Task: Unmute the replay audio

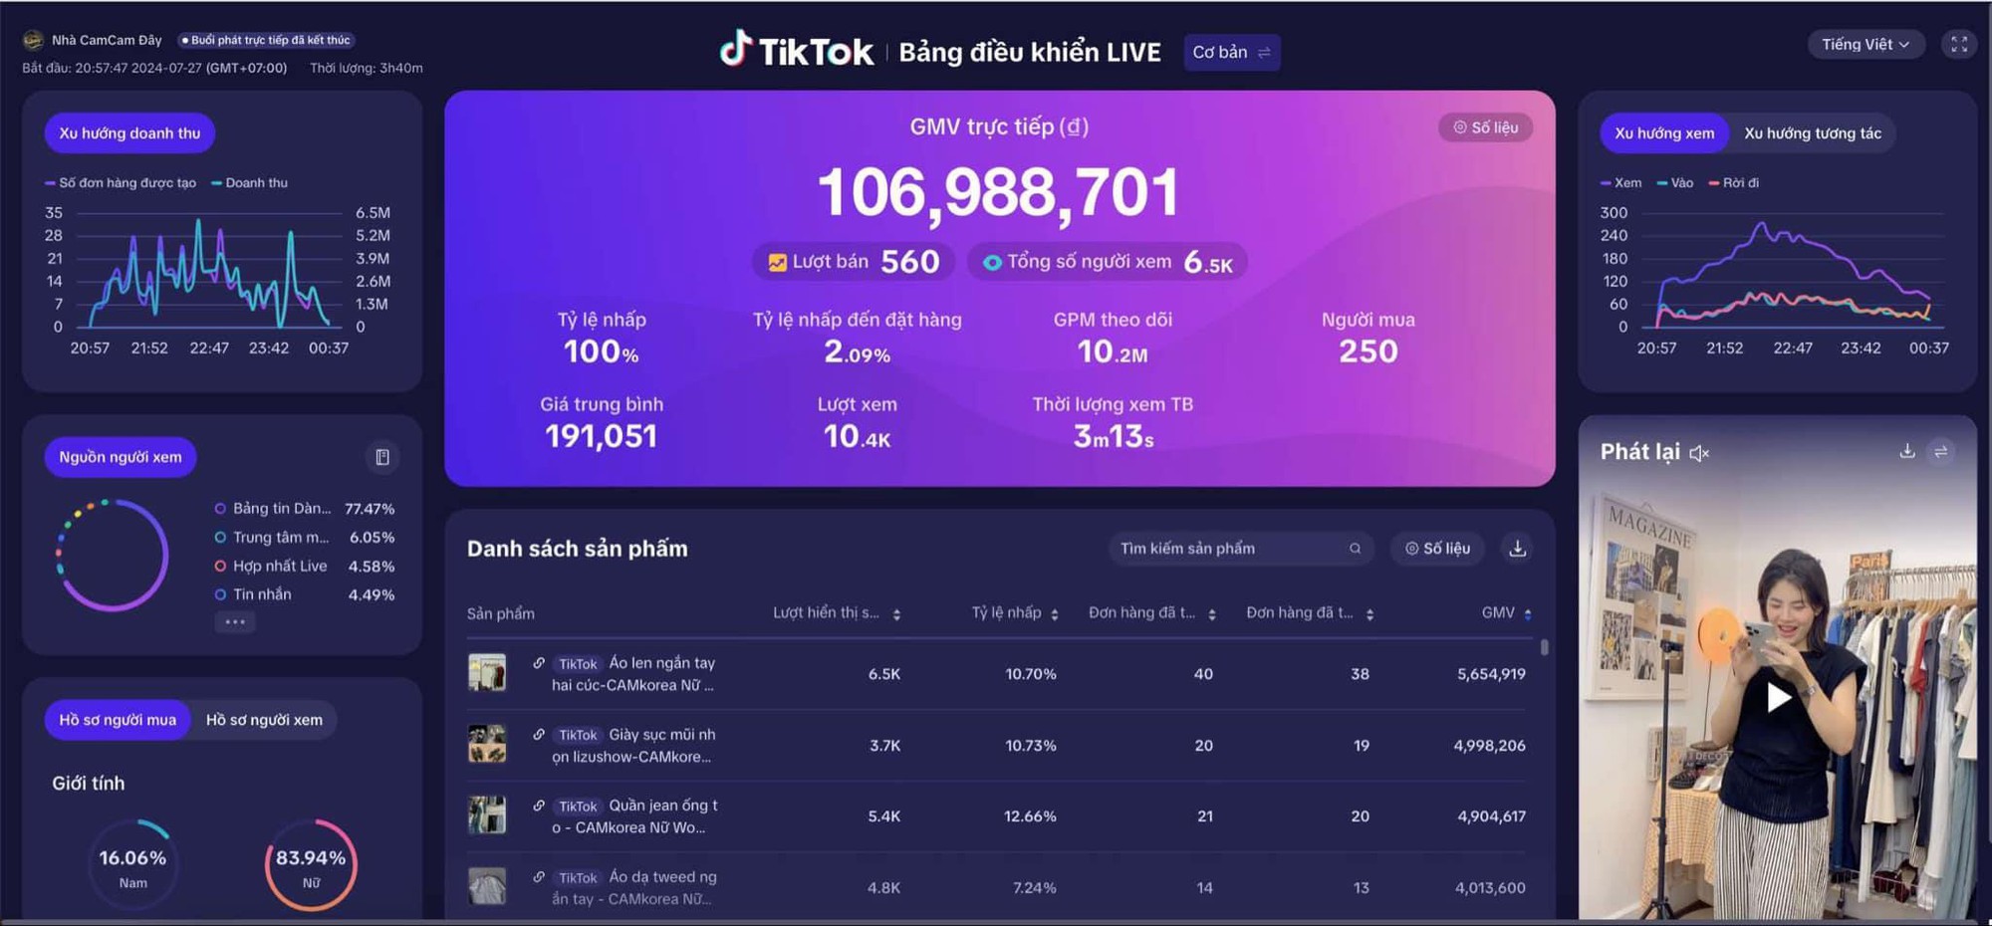Action: 1699,453
